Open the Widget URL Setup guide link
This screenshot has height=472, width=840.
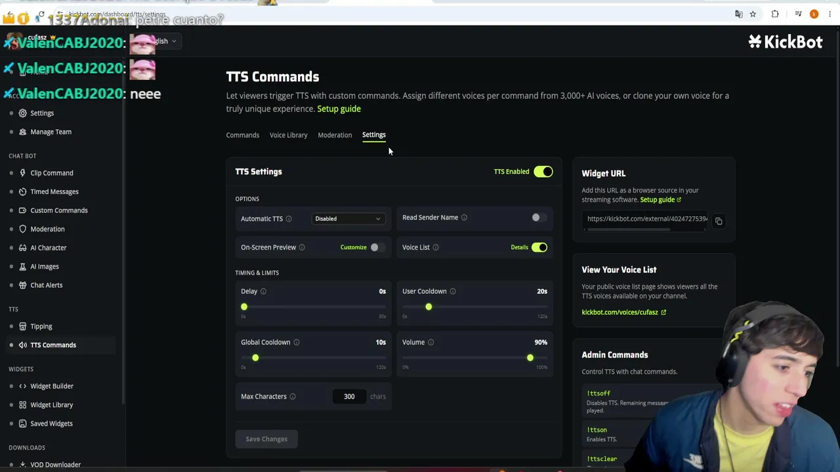pyautogui.click(x=661, y=200)
